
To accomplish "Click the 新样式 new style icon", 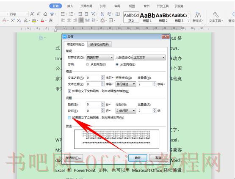I will [198, 17].
